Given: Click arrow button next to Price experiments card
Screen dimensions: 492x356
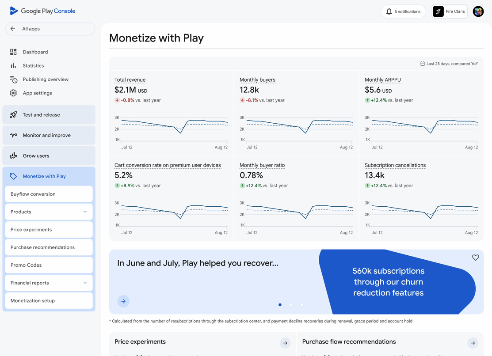Looking at the screenshot, I should click(285, 343).
